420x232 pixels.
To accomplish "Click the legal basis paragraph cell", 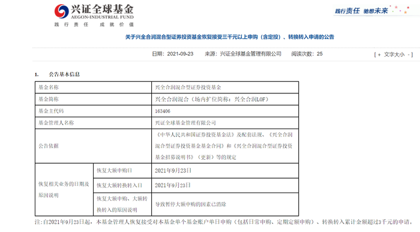I will (225, 146).
